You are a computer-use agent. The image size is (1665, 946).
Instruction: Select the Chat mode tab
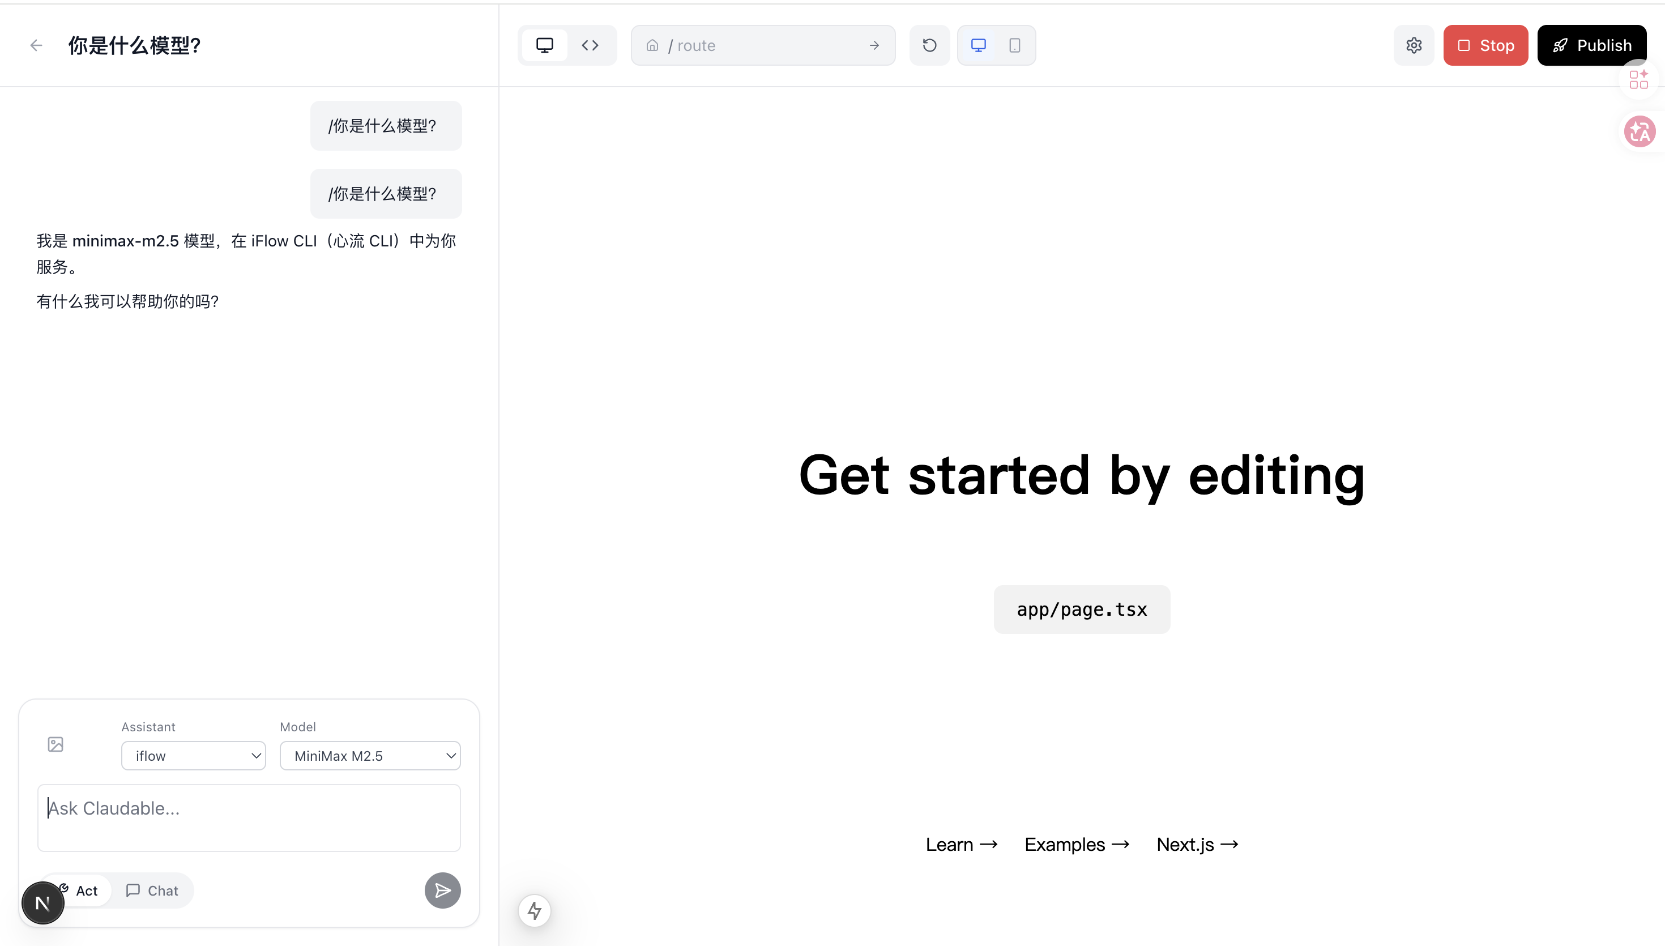pos(152,891)
